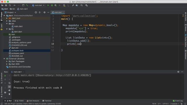Viewport: 187px width, 105px height.
Task: Select pubspec.lock file
Action: [18, 50]
